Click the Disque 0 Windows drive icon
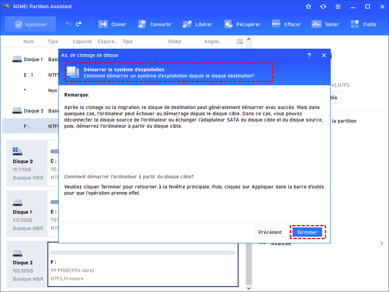Viewport: 389px width, 292px height. tap(18, 151)
